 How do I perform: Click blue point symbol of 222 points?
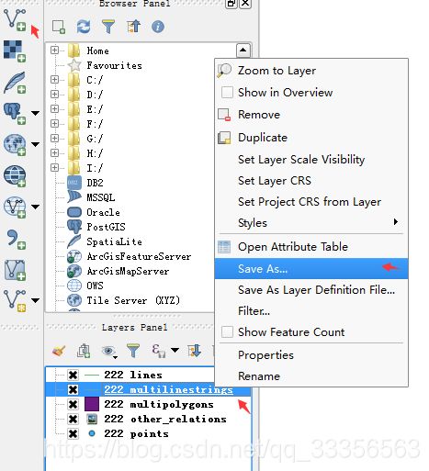92,433
